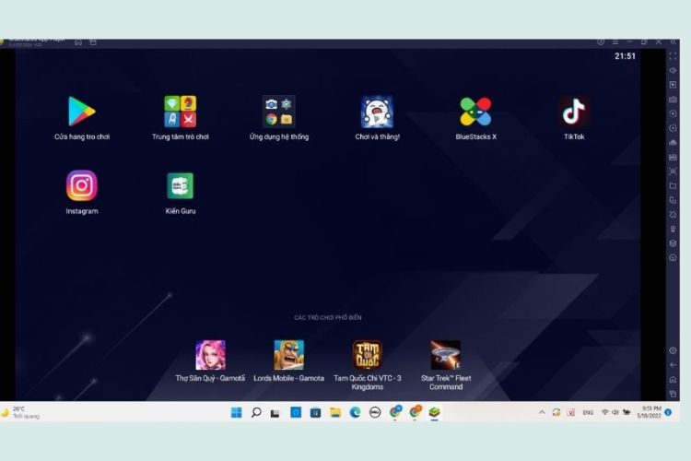Open the Google Play Store app (Cửa hàng trò chơi)
This screenshot has width=691, height=461.
(x=82, y=112)
